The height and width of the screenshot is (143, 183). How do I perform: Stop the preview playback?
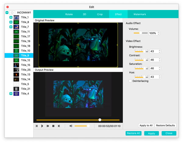pyautogui.click(x=53, y=126)
